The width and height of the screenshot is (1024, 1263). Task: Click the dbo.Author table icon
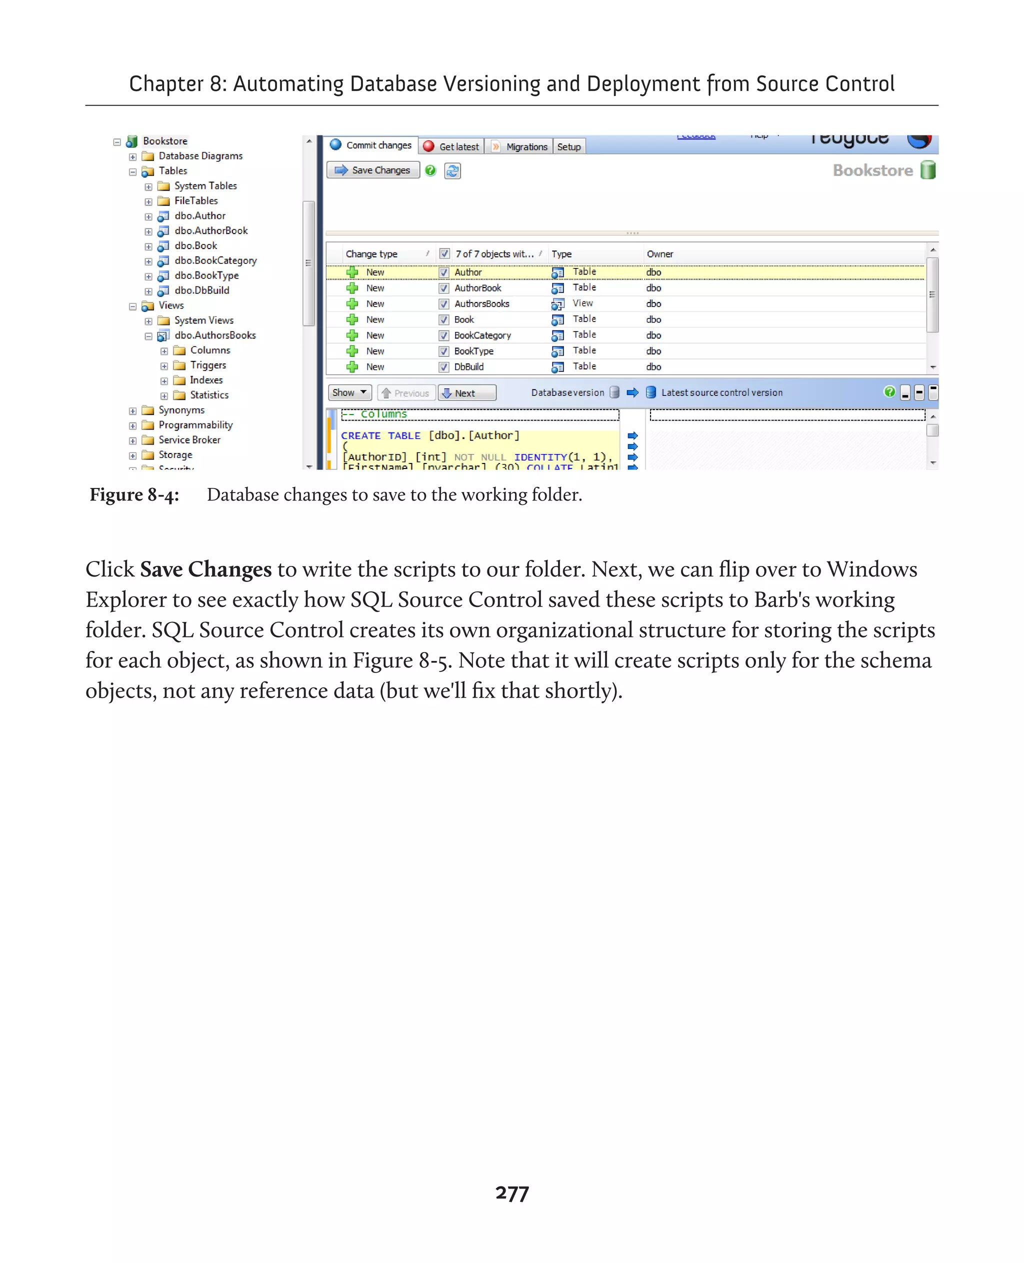(x=163, y=216)
